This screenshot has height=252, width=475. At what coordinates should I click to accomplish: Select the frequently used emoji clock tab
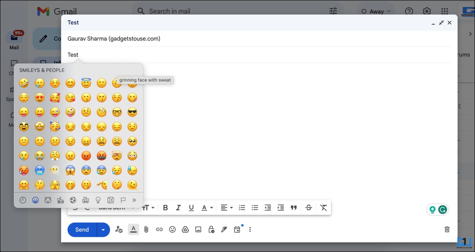[x=23, y=200]
